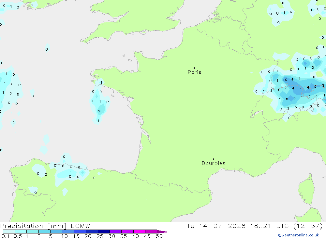Click the '0.1' legend scale label
This screenshot has width=326, height=238.
click(6, 236)
